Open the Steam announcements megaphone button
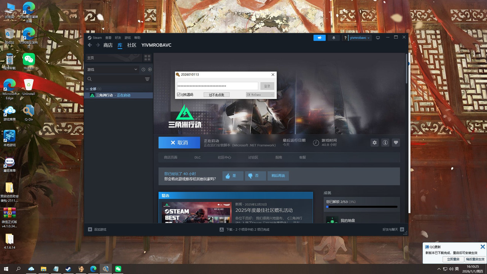 (320, 38)
